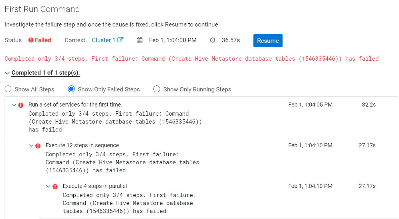Select Show Only Running Steps option
Viewport: 399px width, 219px height.
[157, 89]
